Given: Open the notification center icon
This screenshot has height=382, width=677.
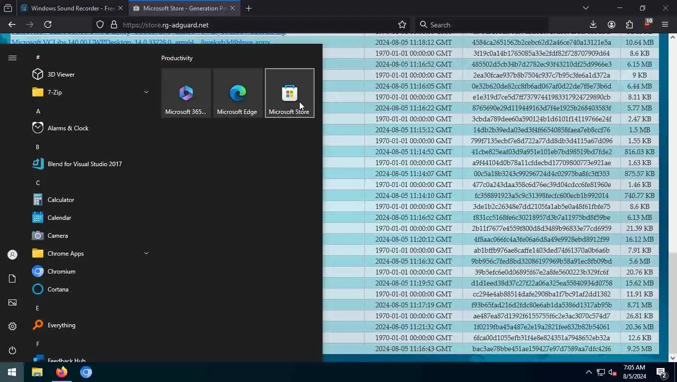Looking at the screenshot, I should 661,372.
